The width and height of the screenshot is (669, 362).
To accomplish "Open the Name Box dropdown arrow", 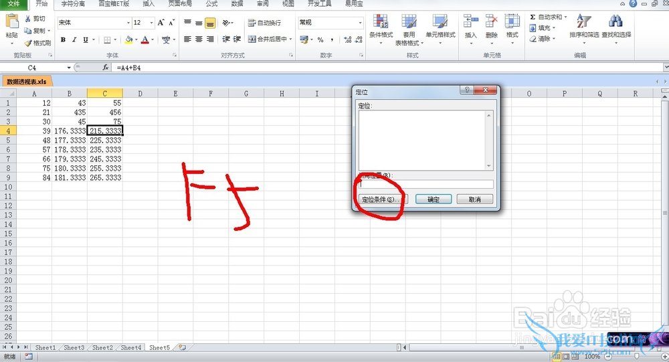I will click(69, 68).
